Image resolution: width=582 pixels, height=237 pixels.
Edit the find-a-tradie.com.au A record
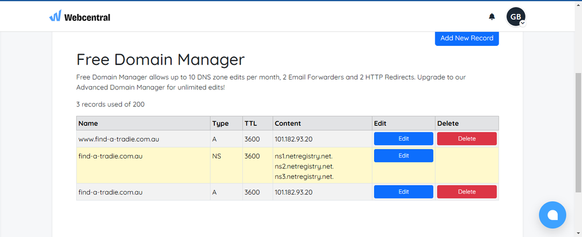(404, 192)
